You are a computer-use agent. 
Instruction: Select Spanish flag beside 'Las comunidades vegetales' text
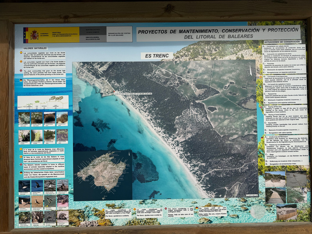coord(21,53)
